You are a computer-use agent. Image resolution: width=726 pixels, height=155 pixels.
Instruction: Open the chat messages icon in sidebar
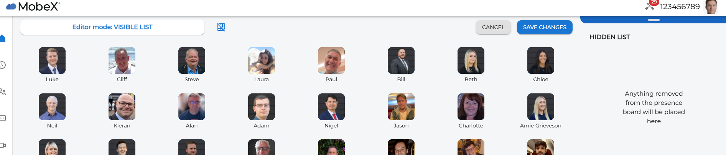[x=2, y=118]
